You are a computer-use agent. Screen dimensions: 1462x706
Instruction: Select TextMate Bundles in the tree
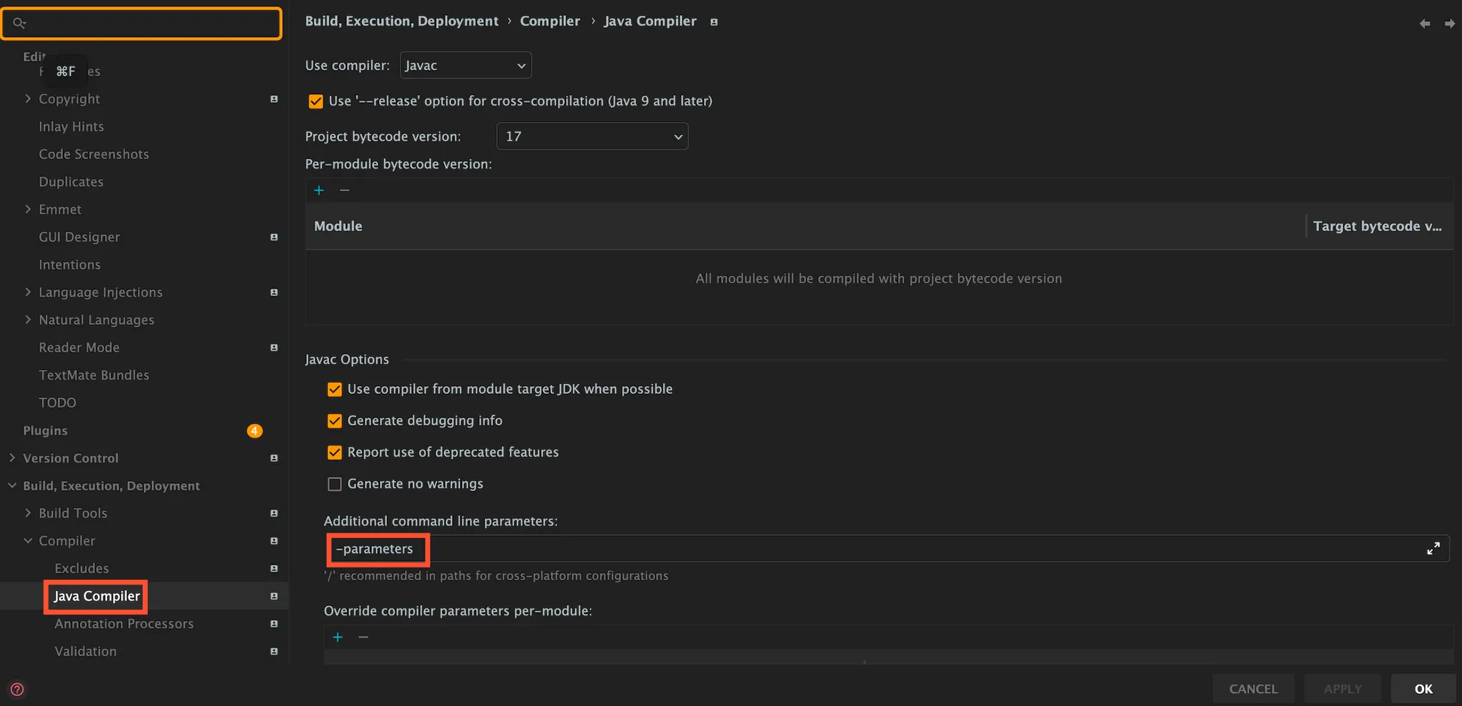(94, 375)
